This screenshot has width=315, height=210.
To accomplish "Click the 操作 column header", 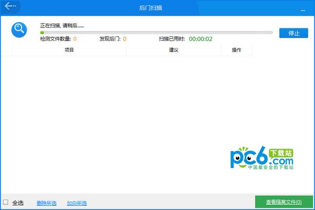I will [236, 50].
